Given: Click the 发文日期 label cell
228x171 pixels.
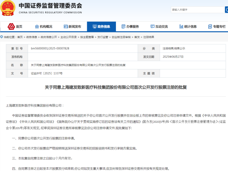Looking at the screenshot, I should [149, 57].
